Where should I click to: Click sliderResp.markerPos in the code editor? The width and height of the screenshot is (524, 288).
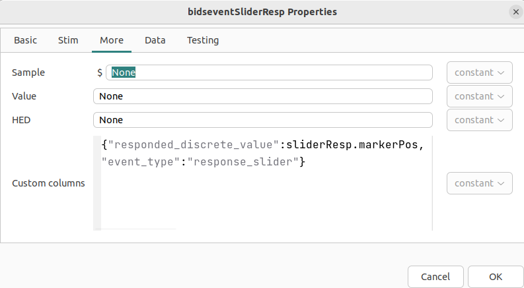tap(352, 145)
